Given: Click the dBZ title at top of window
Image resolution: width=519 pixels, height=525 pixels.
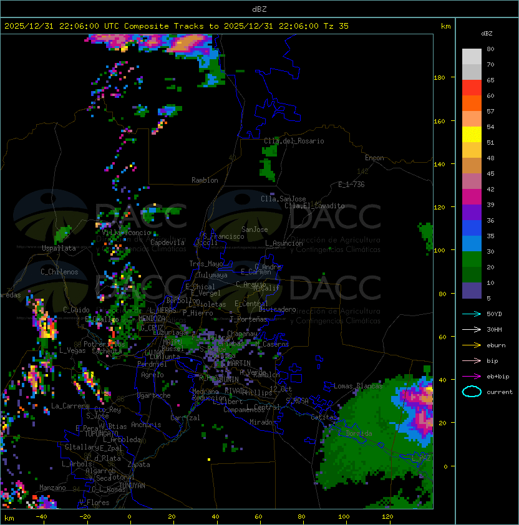Looking at the screenshot, I should 259,9.
